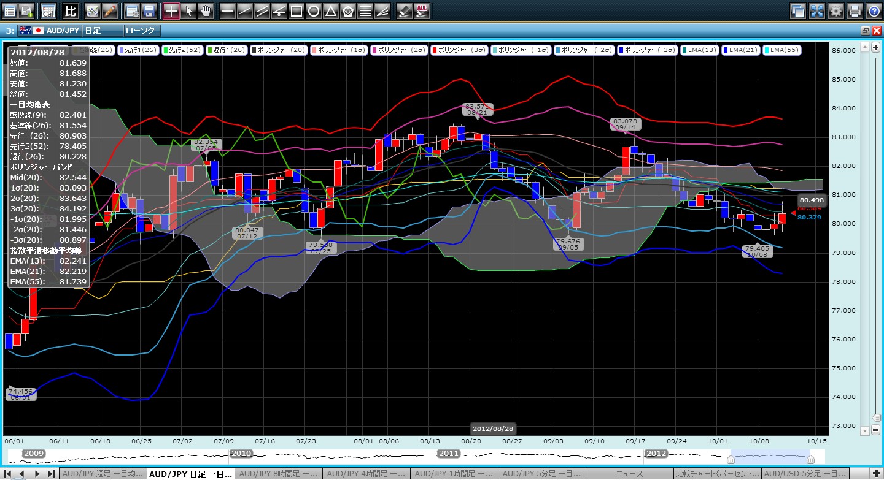884x480 pixels.
Task: Switch to the ニュース tab
Action: (x=629, y=474)
